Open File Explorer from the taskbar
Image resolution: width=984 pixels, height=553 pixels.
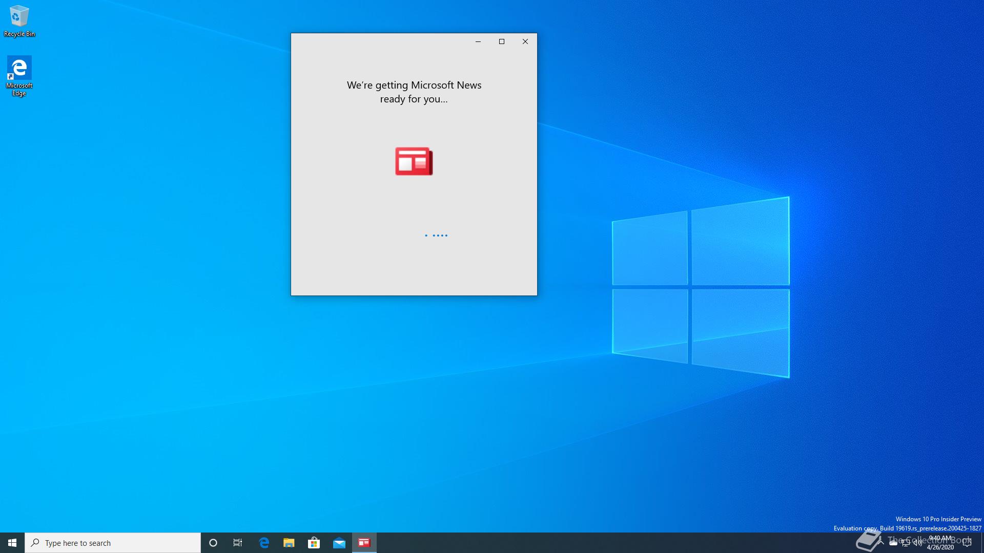(289, 543)
